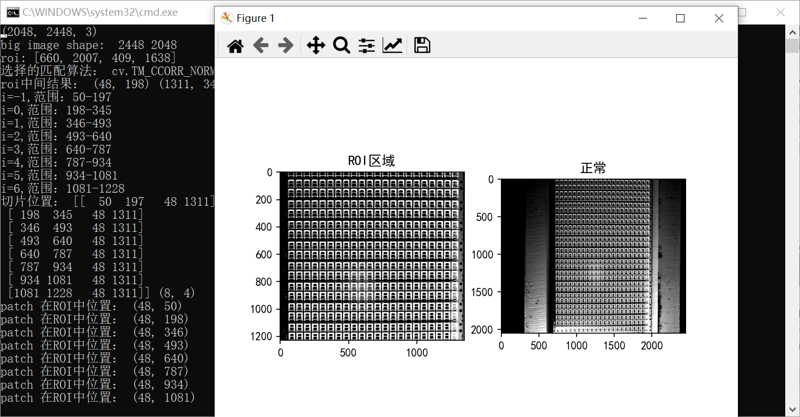Select the ROI区域 subplot image

click(371, 256)
